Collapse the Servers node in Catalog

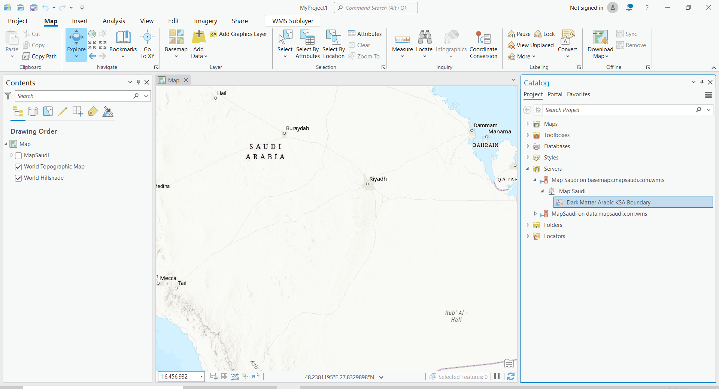pos(528,169)
